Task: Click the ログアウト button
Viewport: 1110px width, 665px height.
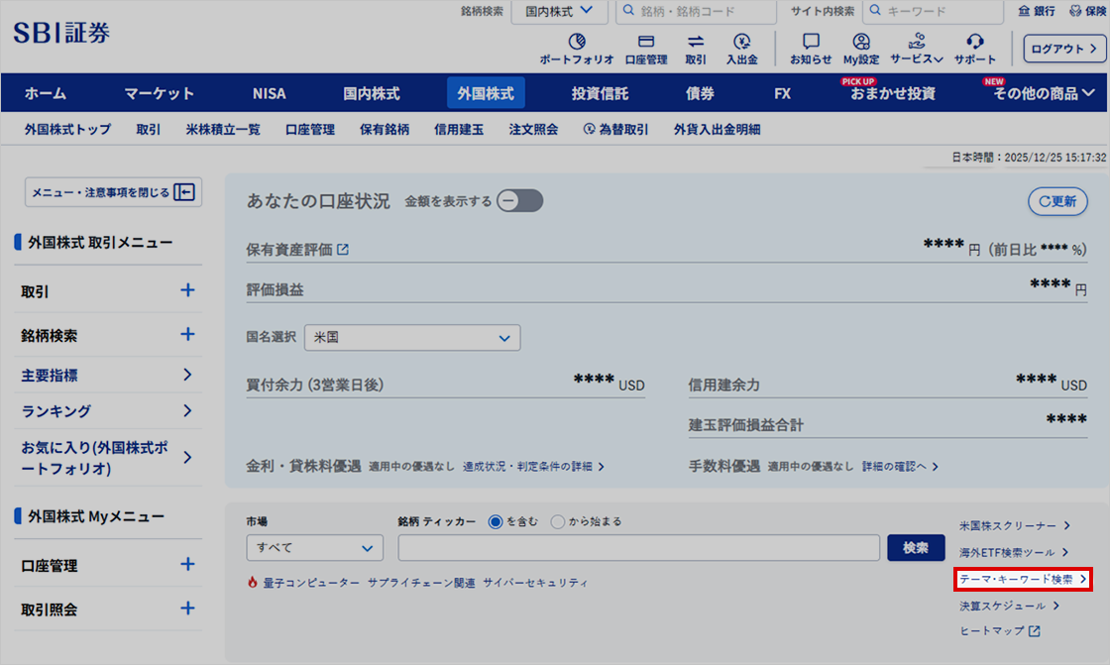Action: coord(1064,49)
